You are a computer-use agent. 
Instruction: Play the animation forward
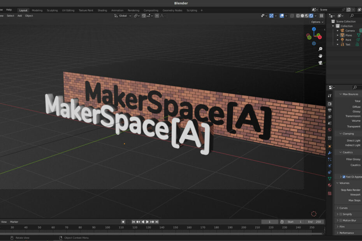pos(147,222)
